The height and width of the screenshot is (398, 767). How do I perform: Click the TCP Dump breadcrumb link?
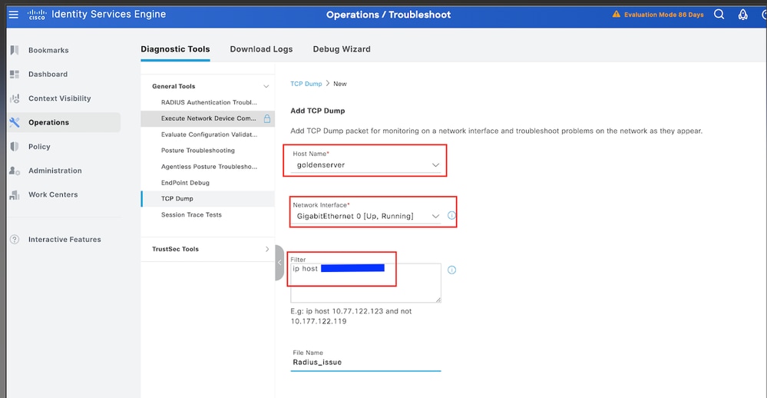pos(306,84)
